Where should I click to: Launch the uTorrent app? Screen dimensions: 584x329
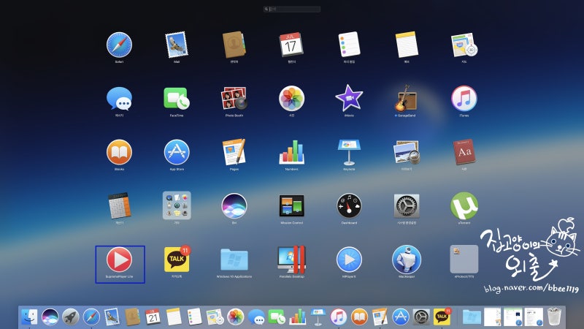click(x=464, y=205)
